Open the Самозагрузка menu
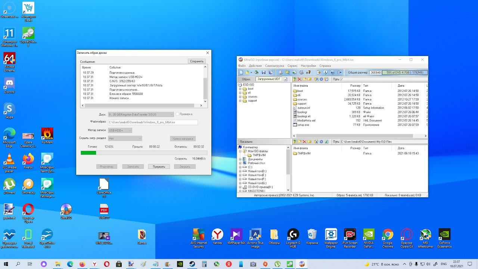Screen dimensions: 478x269 (274, 66)
